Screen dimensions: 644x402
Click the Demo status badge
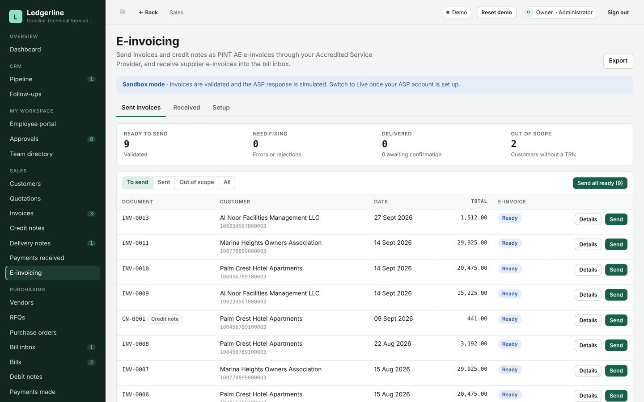(x=456, y=13)
